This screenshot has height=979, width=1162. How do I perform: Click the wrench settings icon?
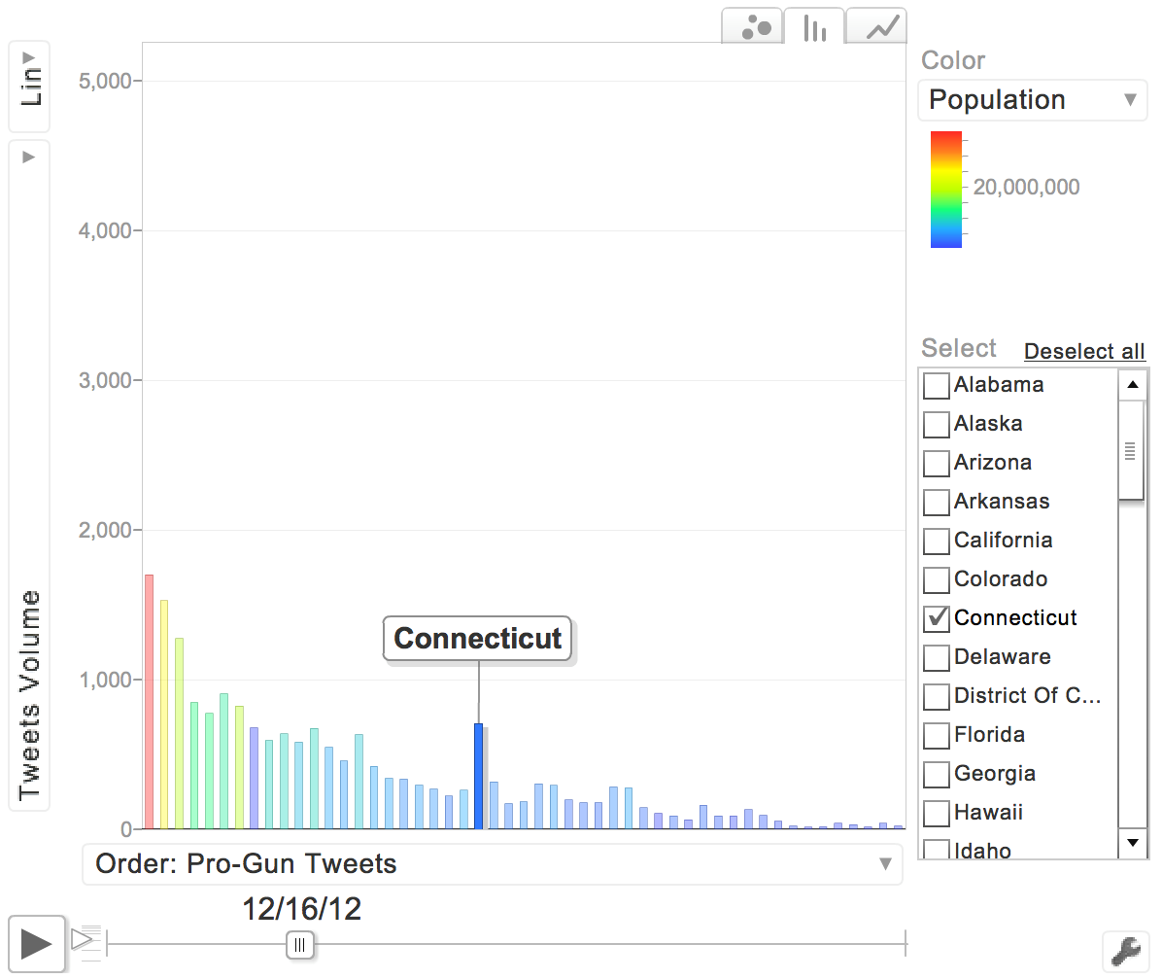pos(1125,950)
